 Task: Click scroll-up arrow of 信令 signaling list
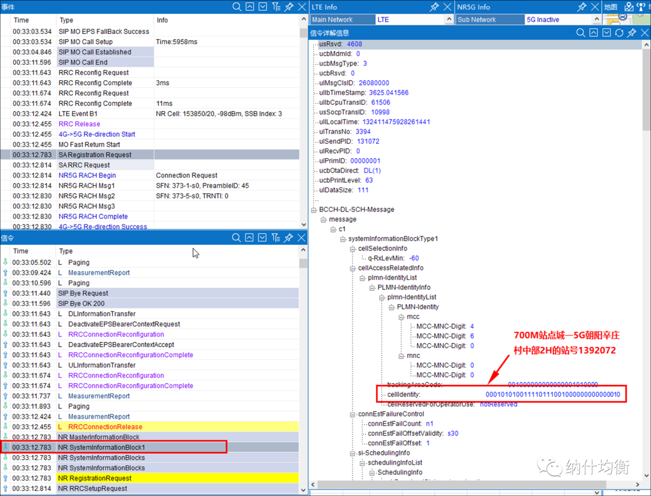coord(303,250)
